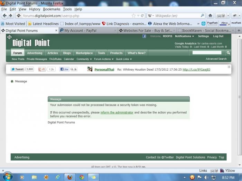This screenshot has height=181, width=242.
Task: Open the Bookmarks menu
Action: point(52,9)
